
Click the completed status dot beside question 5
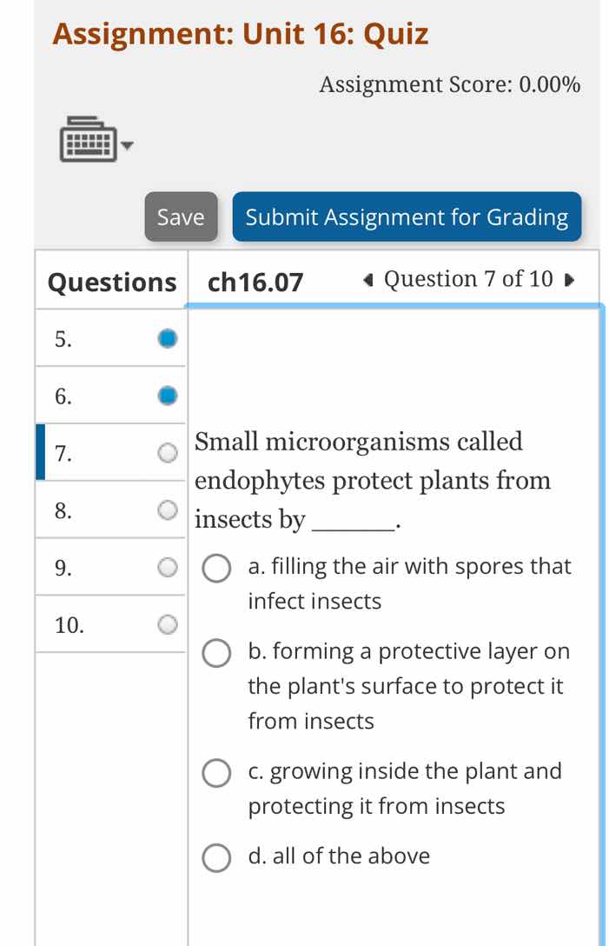[x=169, y=337]
